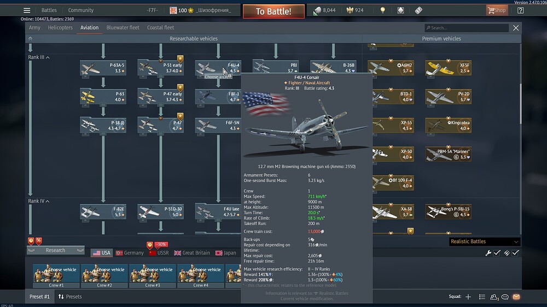This screenshot has width=547, height=307.
Task: Open the Preset #1 tab
Action: pos(39,297)
